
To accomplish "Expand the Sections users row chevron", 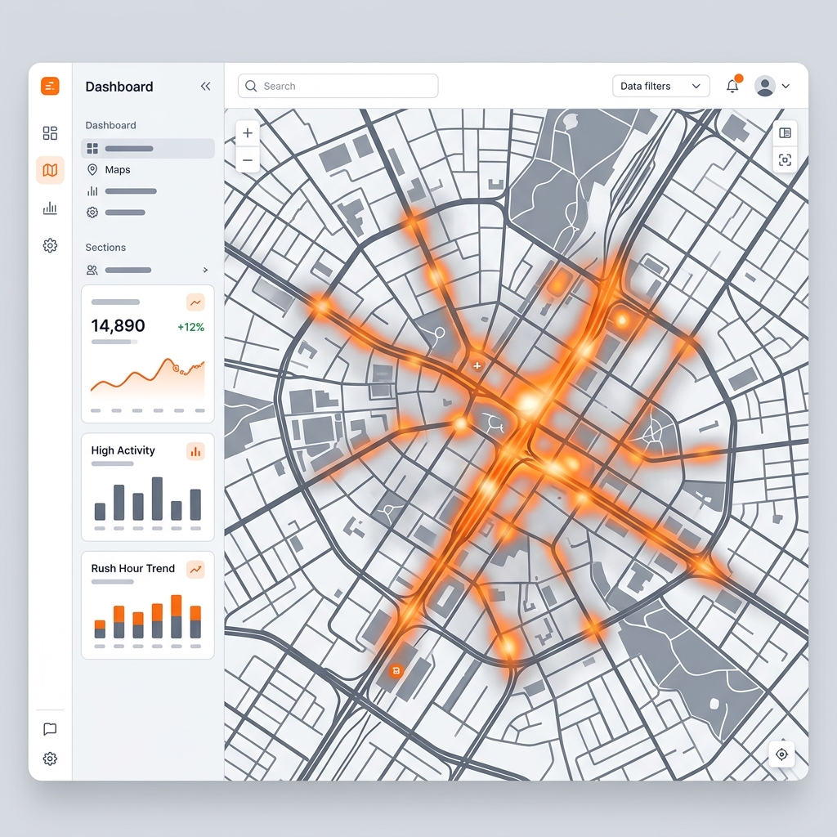I will pos(205,270).
